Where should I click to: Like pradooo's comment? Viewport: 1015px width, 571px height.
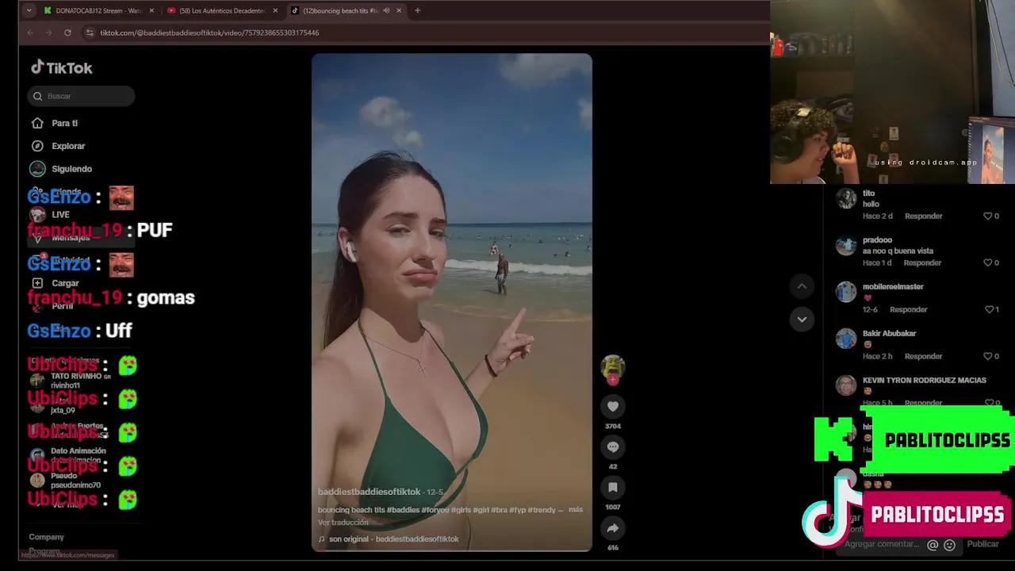point(988,263)
